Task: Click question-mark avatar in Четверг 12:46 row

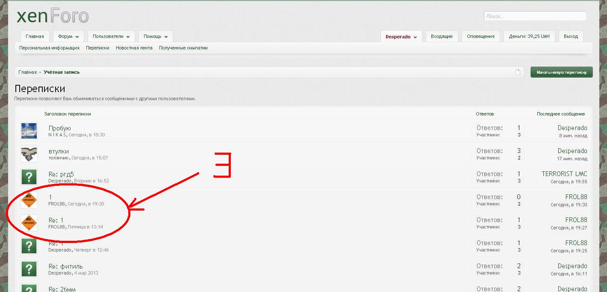Action: pos(29,246)
